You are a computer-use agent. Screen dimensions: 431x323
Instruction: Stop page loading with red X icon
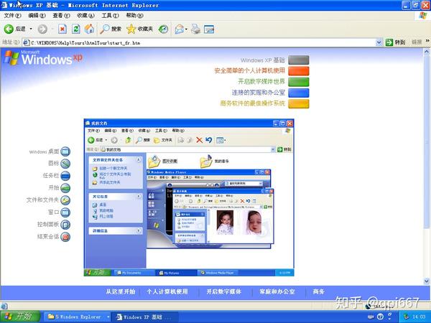pos(62,29)
